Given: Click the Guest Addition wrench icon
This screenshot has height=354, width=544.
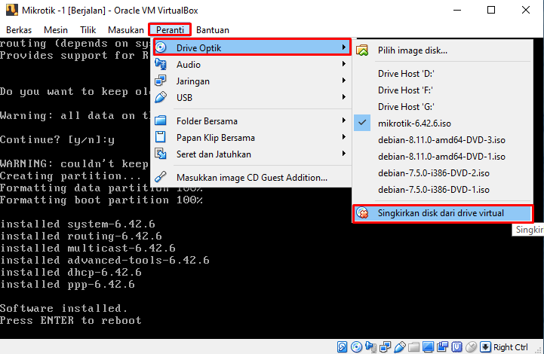Looking at the screenshot, I should pyautogui.click(x=161, y=177).
